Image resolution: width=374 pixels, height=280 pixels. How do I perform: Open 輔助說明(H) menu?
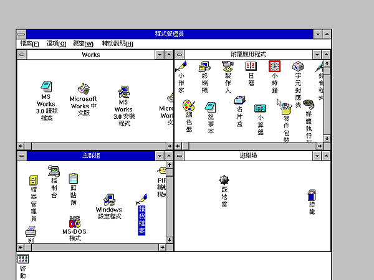click(x=118, y=44)
